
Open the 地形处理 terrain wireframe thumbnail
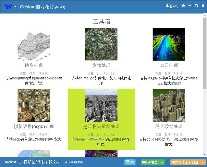34,44
